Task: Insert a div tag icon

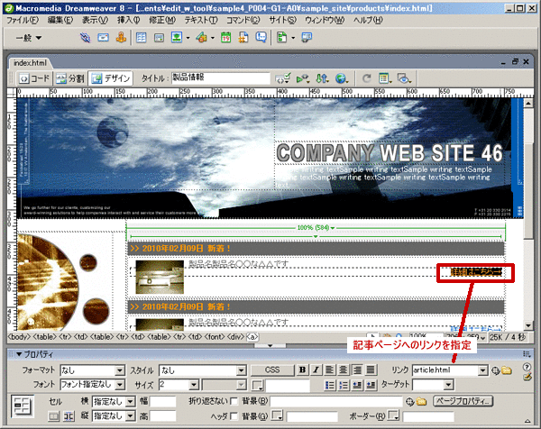Action: [x=159, y=38]
